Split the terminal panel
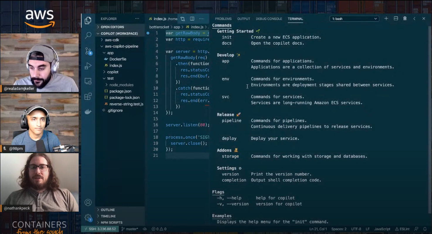Screen dimensions: 432x234 [x=396, y=19]
